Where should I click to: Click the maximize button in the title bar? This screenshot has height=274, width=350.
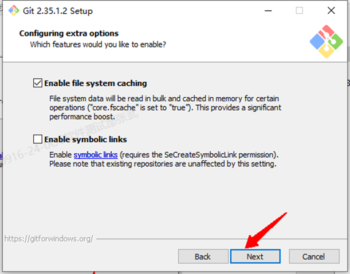point(299,11)
